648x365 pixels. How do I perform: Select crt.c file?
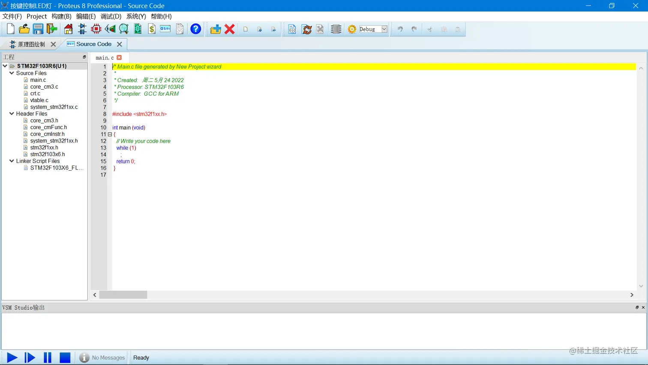(x=35, y=94)
